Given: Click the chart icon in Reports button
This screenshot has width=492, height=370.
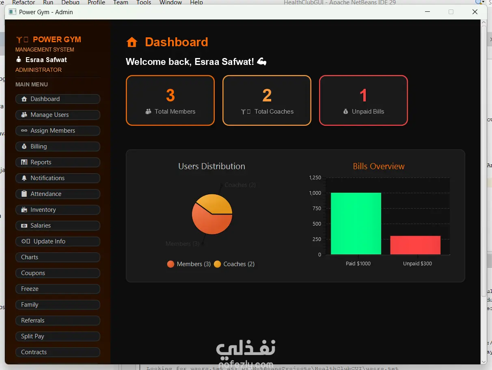Looking at the screenshot, I should click(x=24, y=162).
